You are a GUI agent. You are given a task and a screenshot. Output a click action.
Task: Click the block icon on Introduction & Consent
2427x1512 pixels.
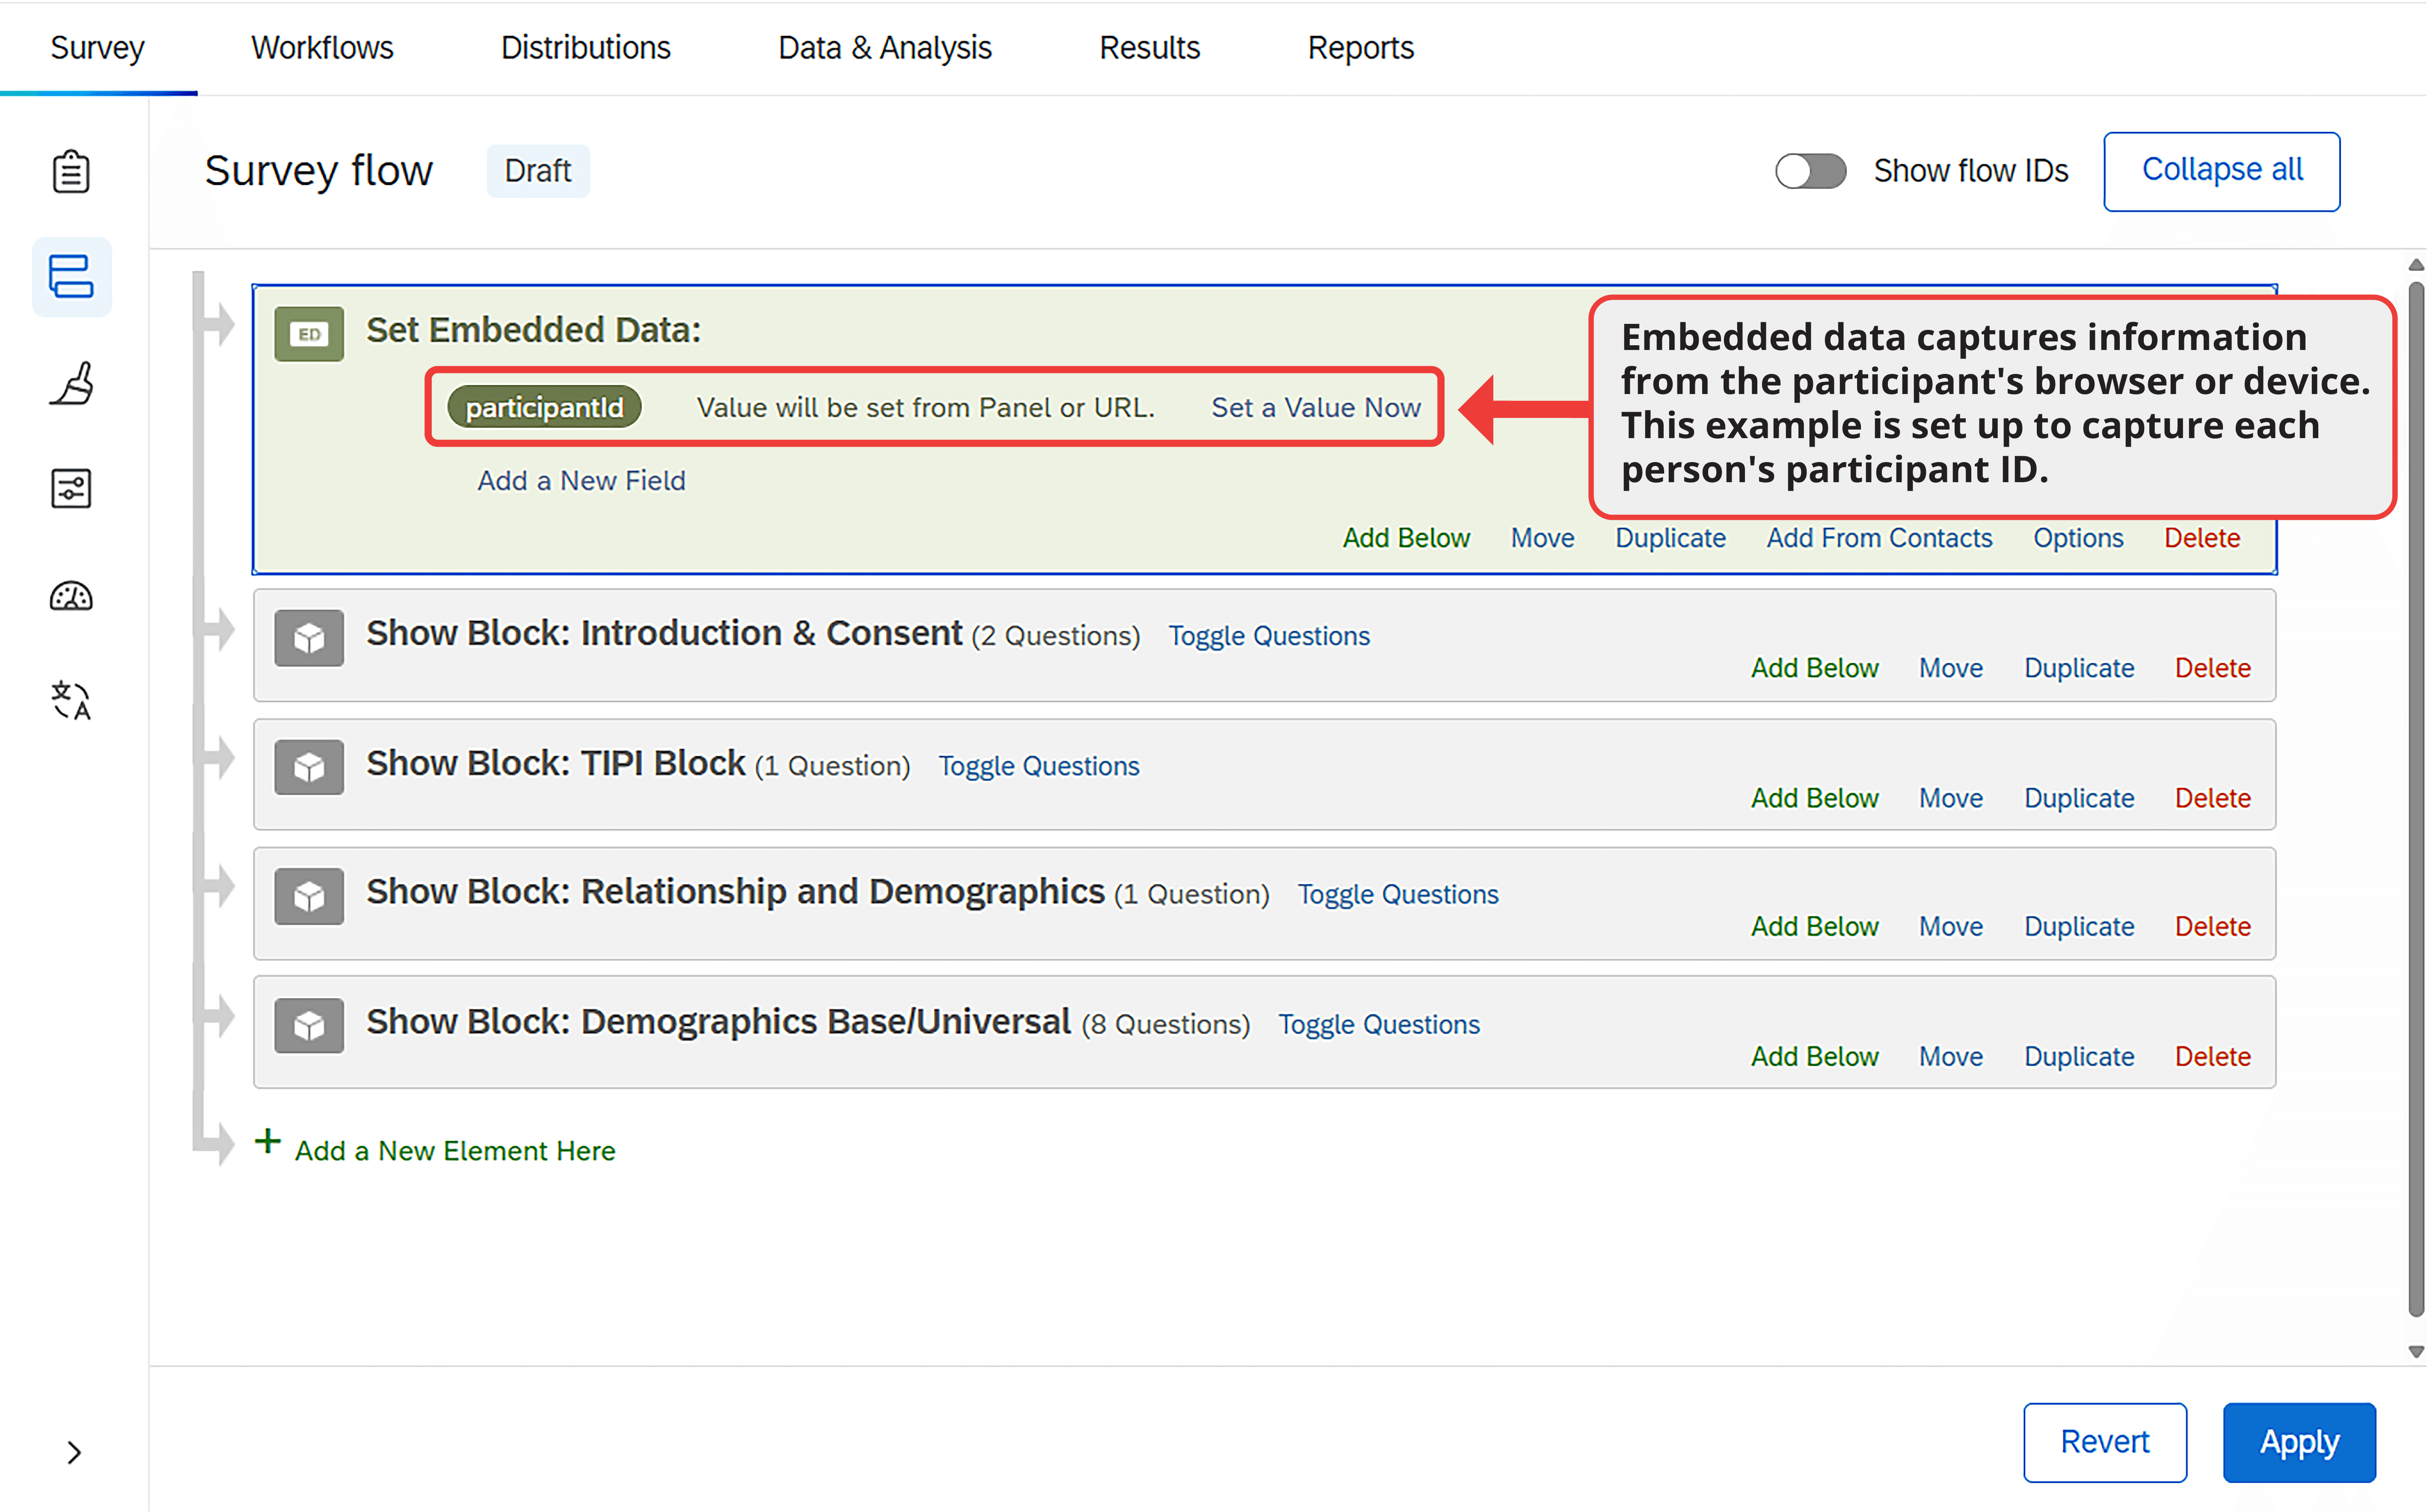click(308, 638)
